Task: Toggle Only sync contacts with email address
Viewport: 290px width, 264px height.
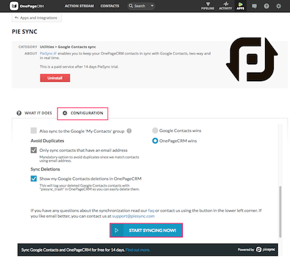Action: [x=34, y=150]
